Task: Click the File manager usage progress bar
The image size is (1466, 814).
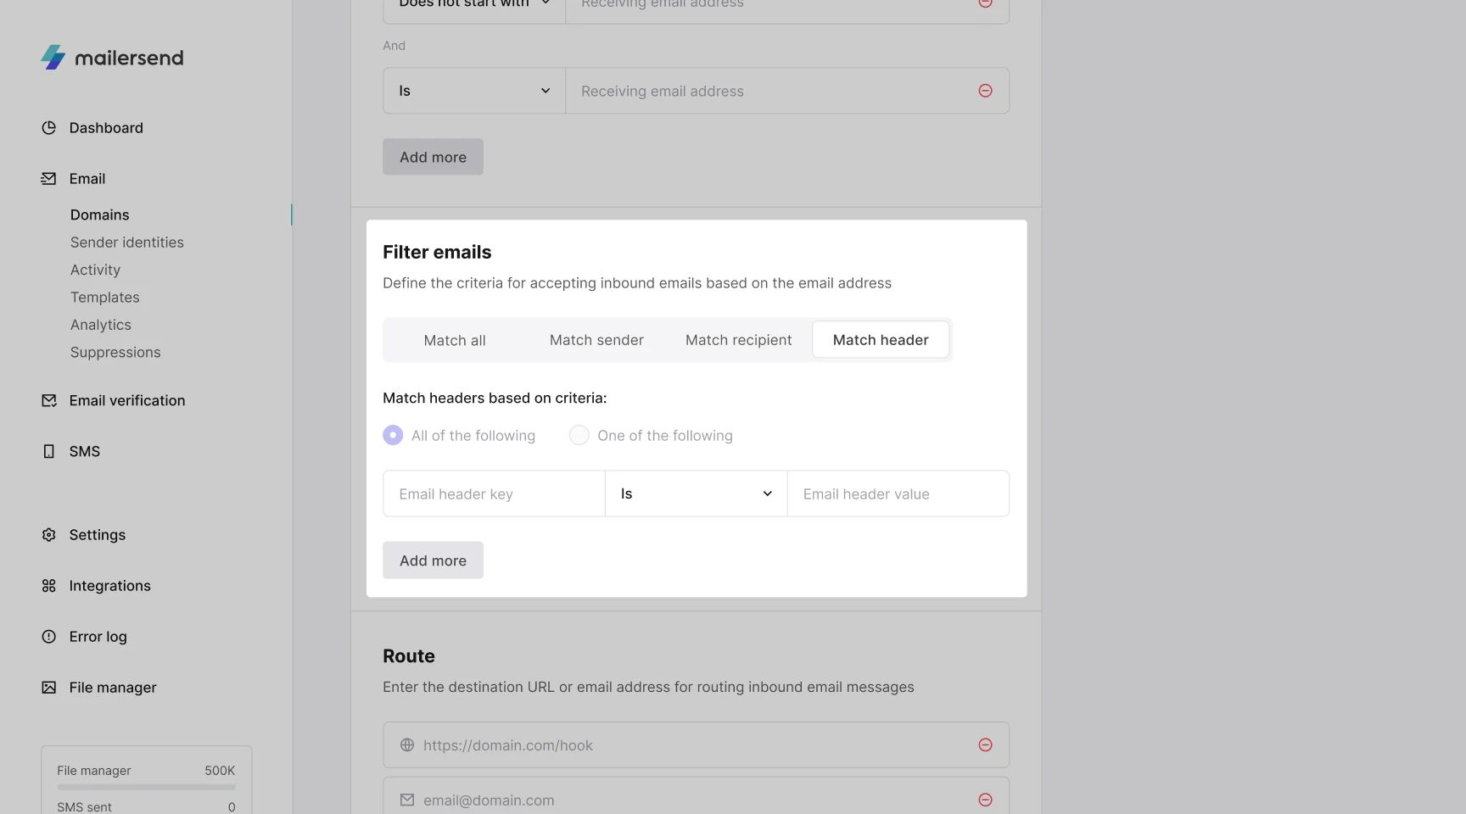Action: point(146,788)
